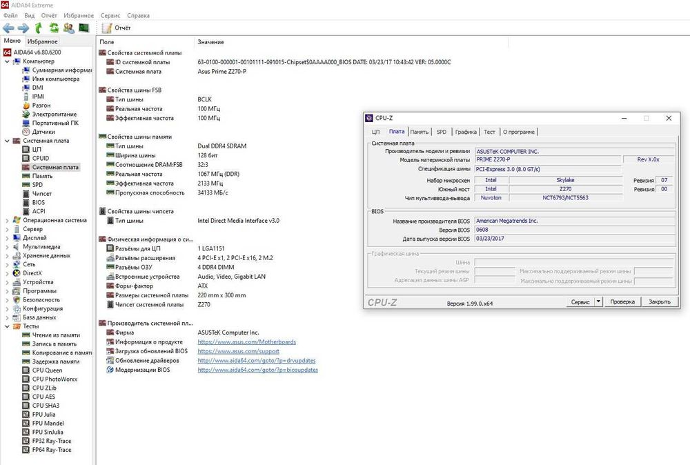This screenshot has height=465, width=690.
Task: Click the green Up arrow toolbar icon
Action: (38, 28)
